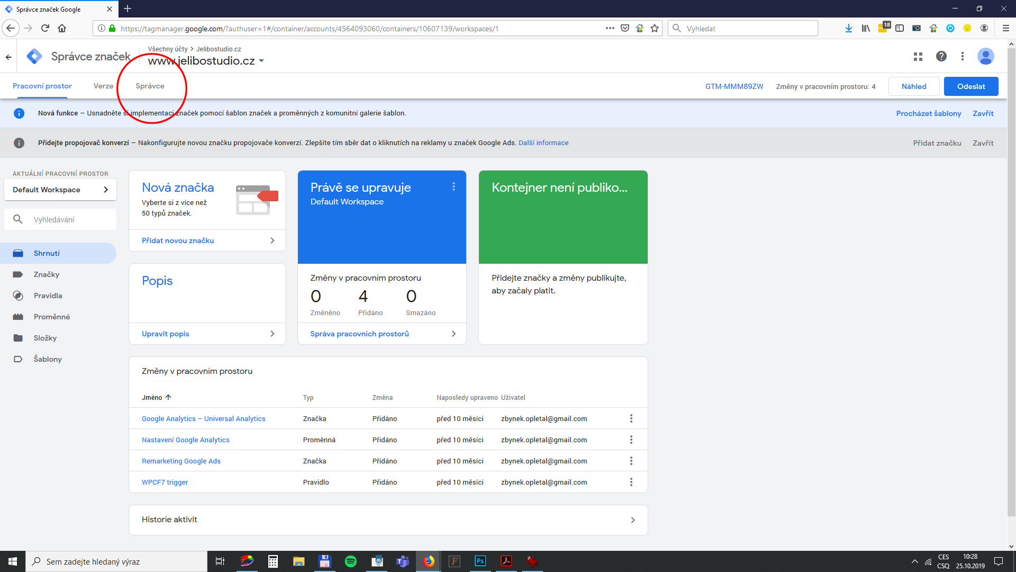The width and height of the screenshot is (1016, 572).
Task: Open Adobe Acrobat from the taskbar
Action: [506, 561]
